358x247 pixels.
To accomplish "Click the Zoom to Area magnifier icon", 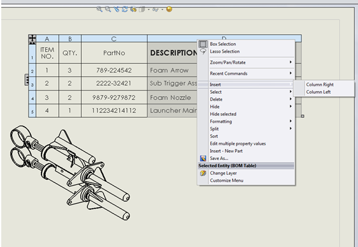I will pyautogui.click(x=108, y=9).
